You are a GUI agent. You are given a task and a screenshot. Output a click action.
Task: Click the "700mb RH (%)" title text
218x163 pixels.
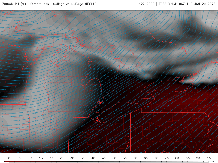[x=14, y=4]
